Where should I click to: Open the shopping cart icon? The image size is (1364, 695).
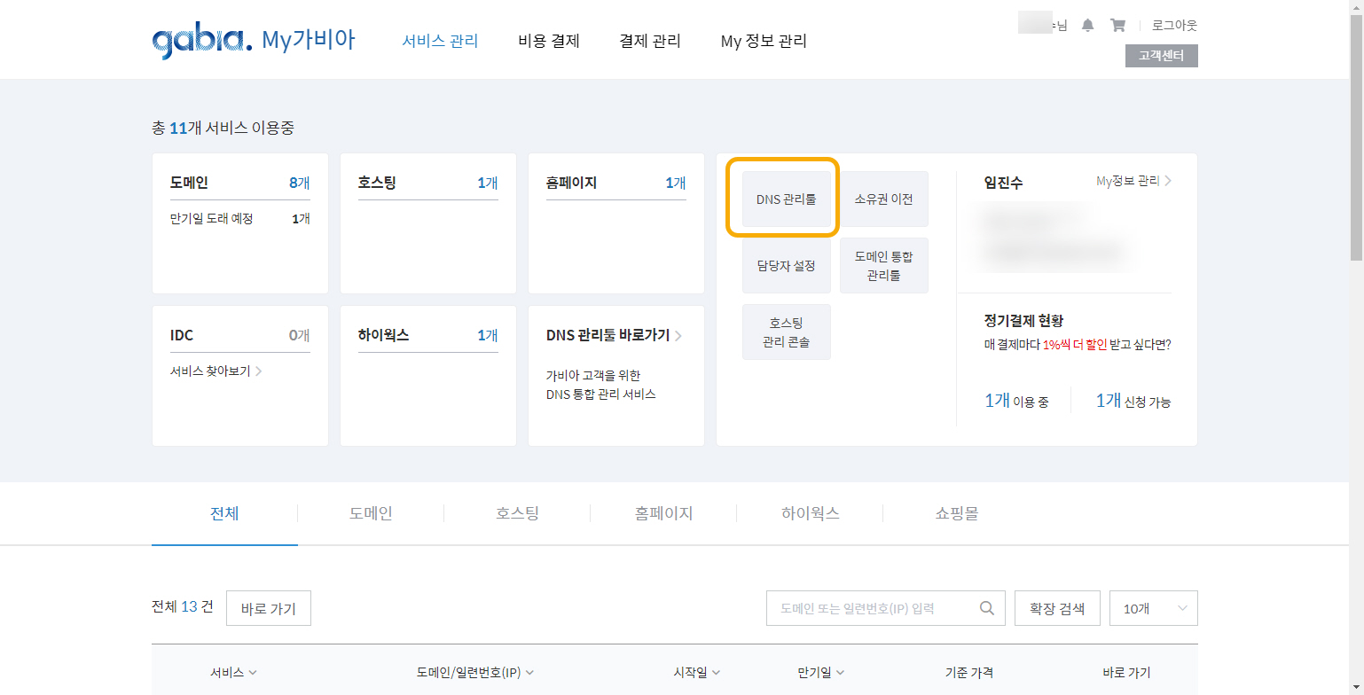(1117, 26)
